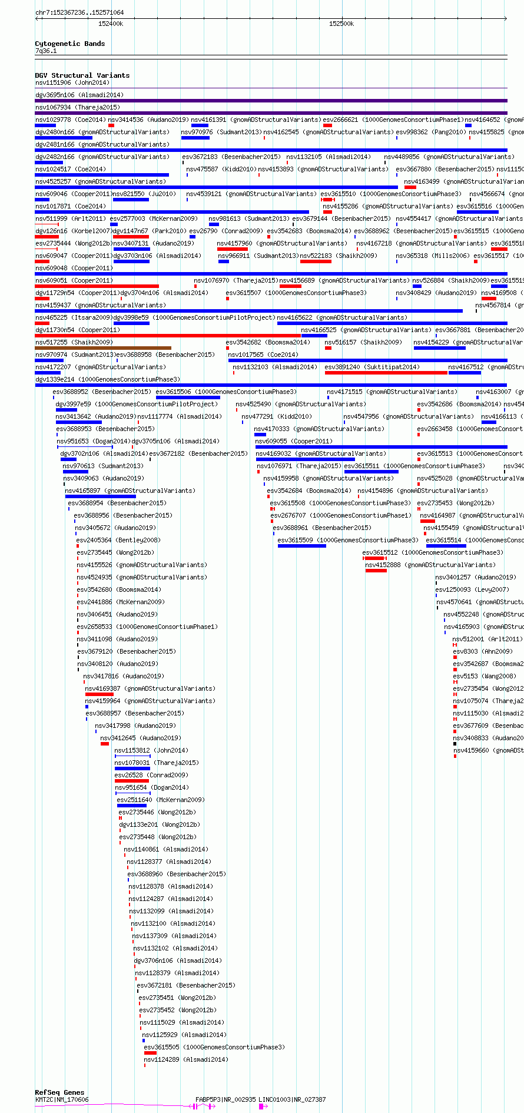Click esv3672181 (Besenbacher2015) label
This screenshot has width=524, height=1113.
pos(186,985)
